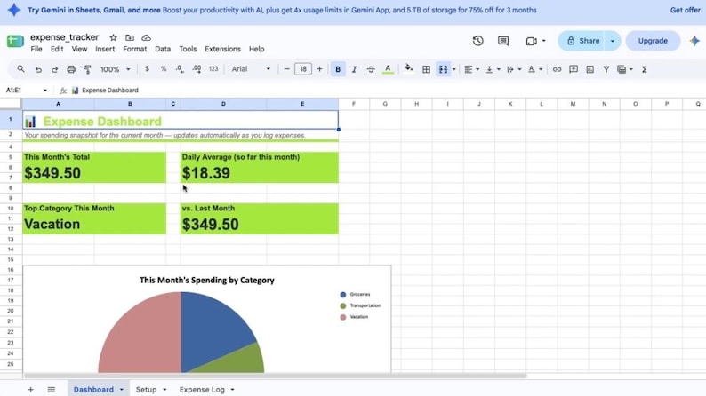Activate the paint format tool

point(87,69)
